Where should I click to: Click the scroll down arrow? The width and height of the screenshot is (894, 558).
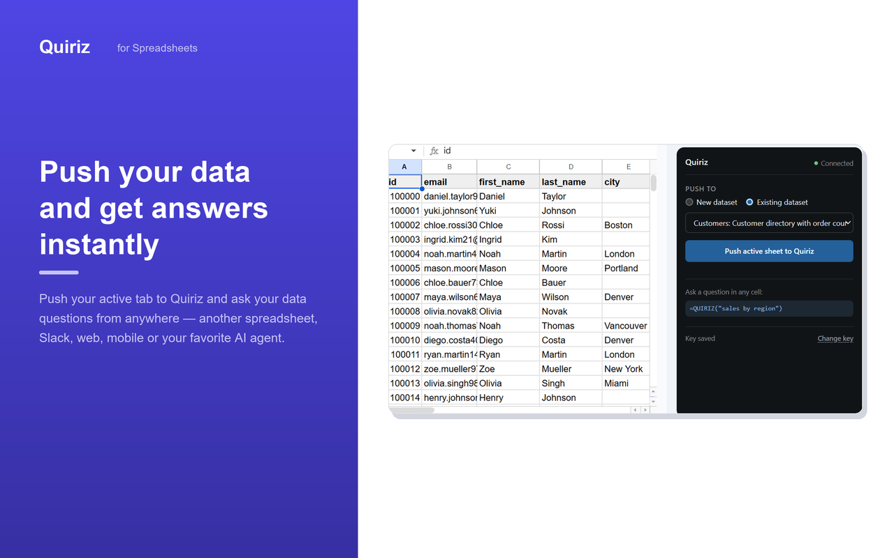click(654, 401)
